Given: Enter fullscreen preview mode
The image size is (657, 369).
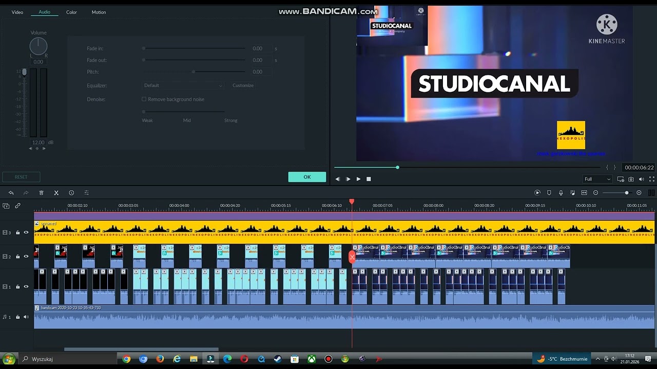Looking at the screenshot, I should point(652,179).
